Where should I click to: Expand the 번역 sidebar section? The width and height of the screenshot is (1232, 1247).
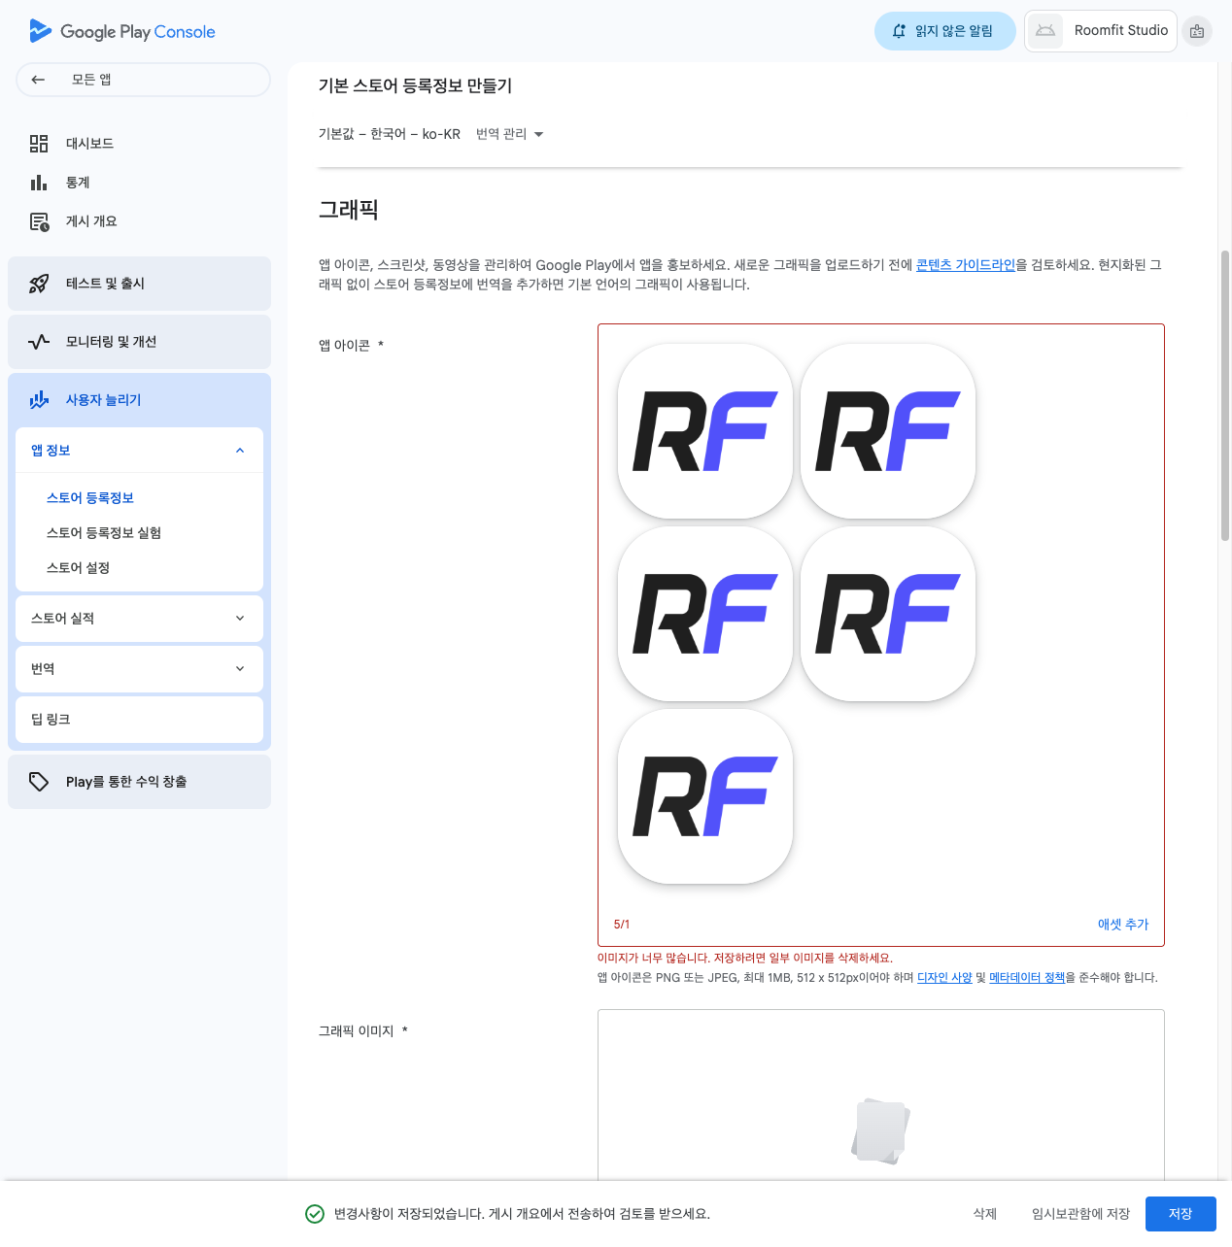pos(240,669)
